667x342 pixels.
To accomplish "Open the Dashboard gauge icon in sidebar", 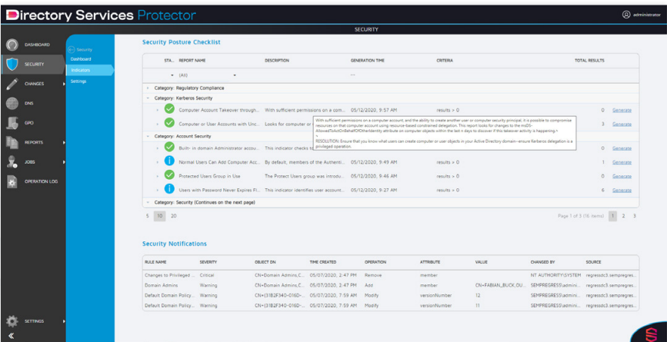I will pos(13,45).
